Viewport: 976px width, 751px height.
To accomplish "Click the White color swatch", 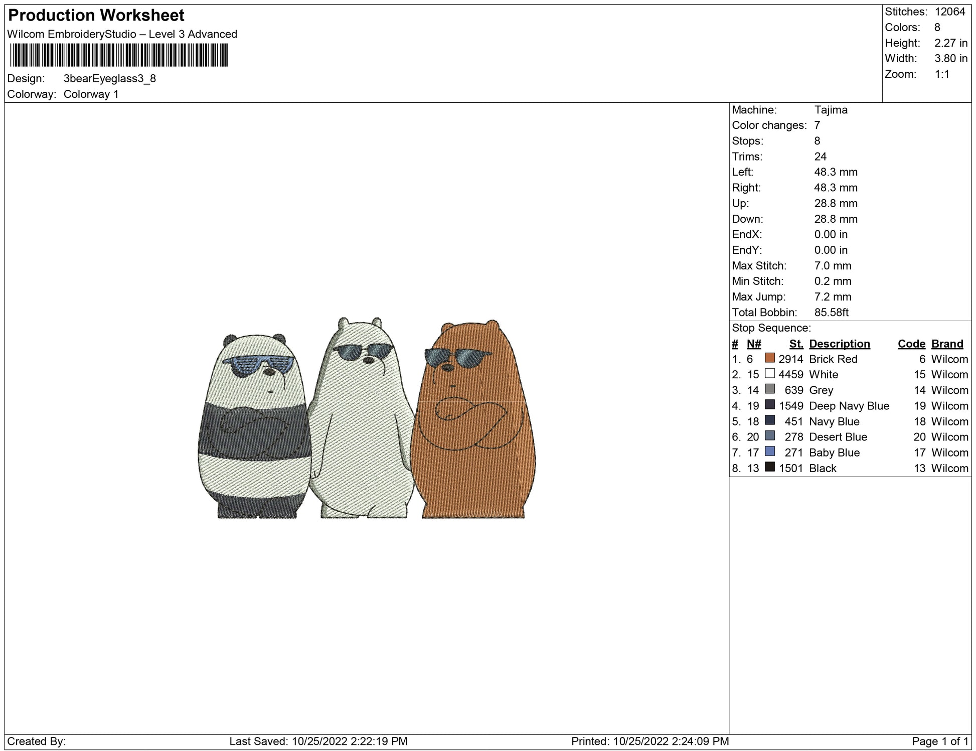I will point(769,374).
